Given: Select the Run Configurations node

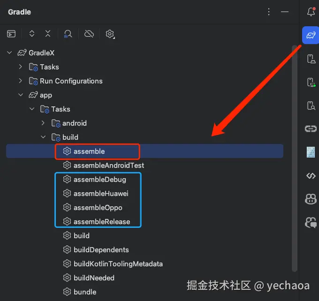Looking at the screenshot, I should pyautogui.click(x=71, y=81).
